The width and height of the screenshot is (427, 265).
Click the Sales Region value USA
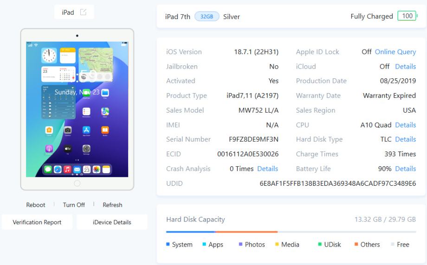click(x=409, y=110)
